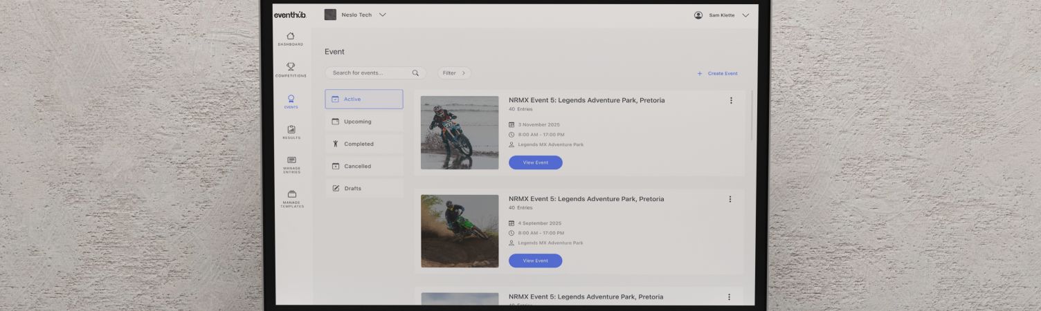Open Manage Templates in sidebar
This screenshot has width=1041, height=311.
(x=291, y=194)
